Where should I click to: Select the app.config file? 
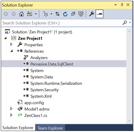pyautogui.click(x=34, y=103)
